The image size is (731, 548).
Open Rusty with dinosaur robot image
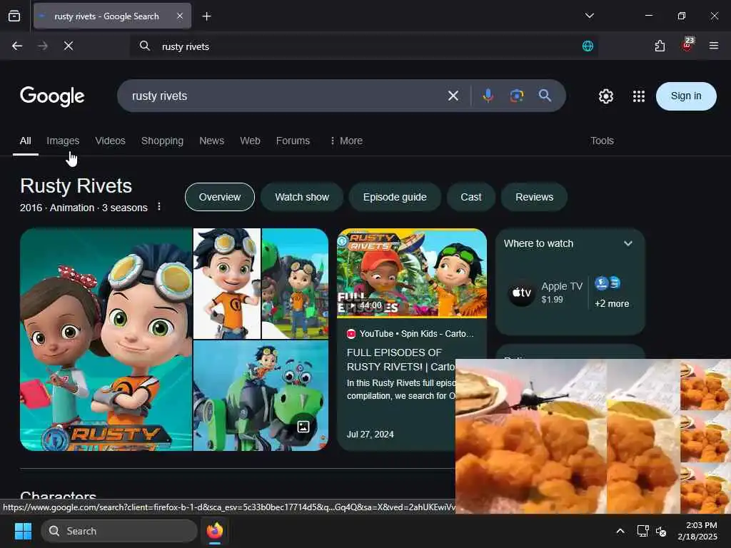(261, 395)
